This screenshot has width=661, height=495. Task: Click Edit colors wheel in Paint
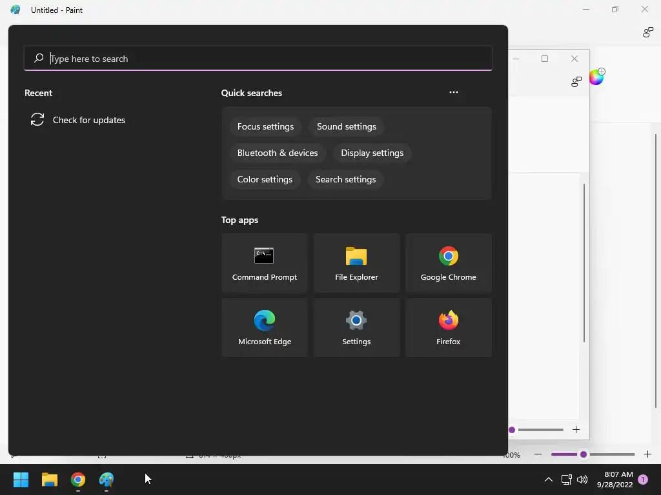point(596,77)
